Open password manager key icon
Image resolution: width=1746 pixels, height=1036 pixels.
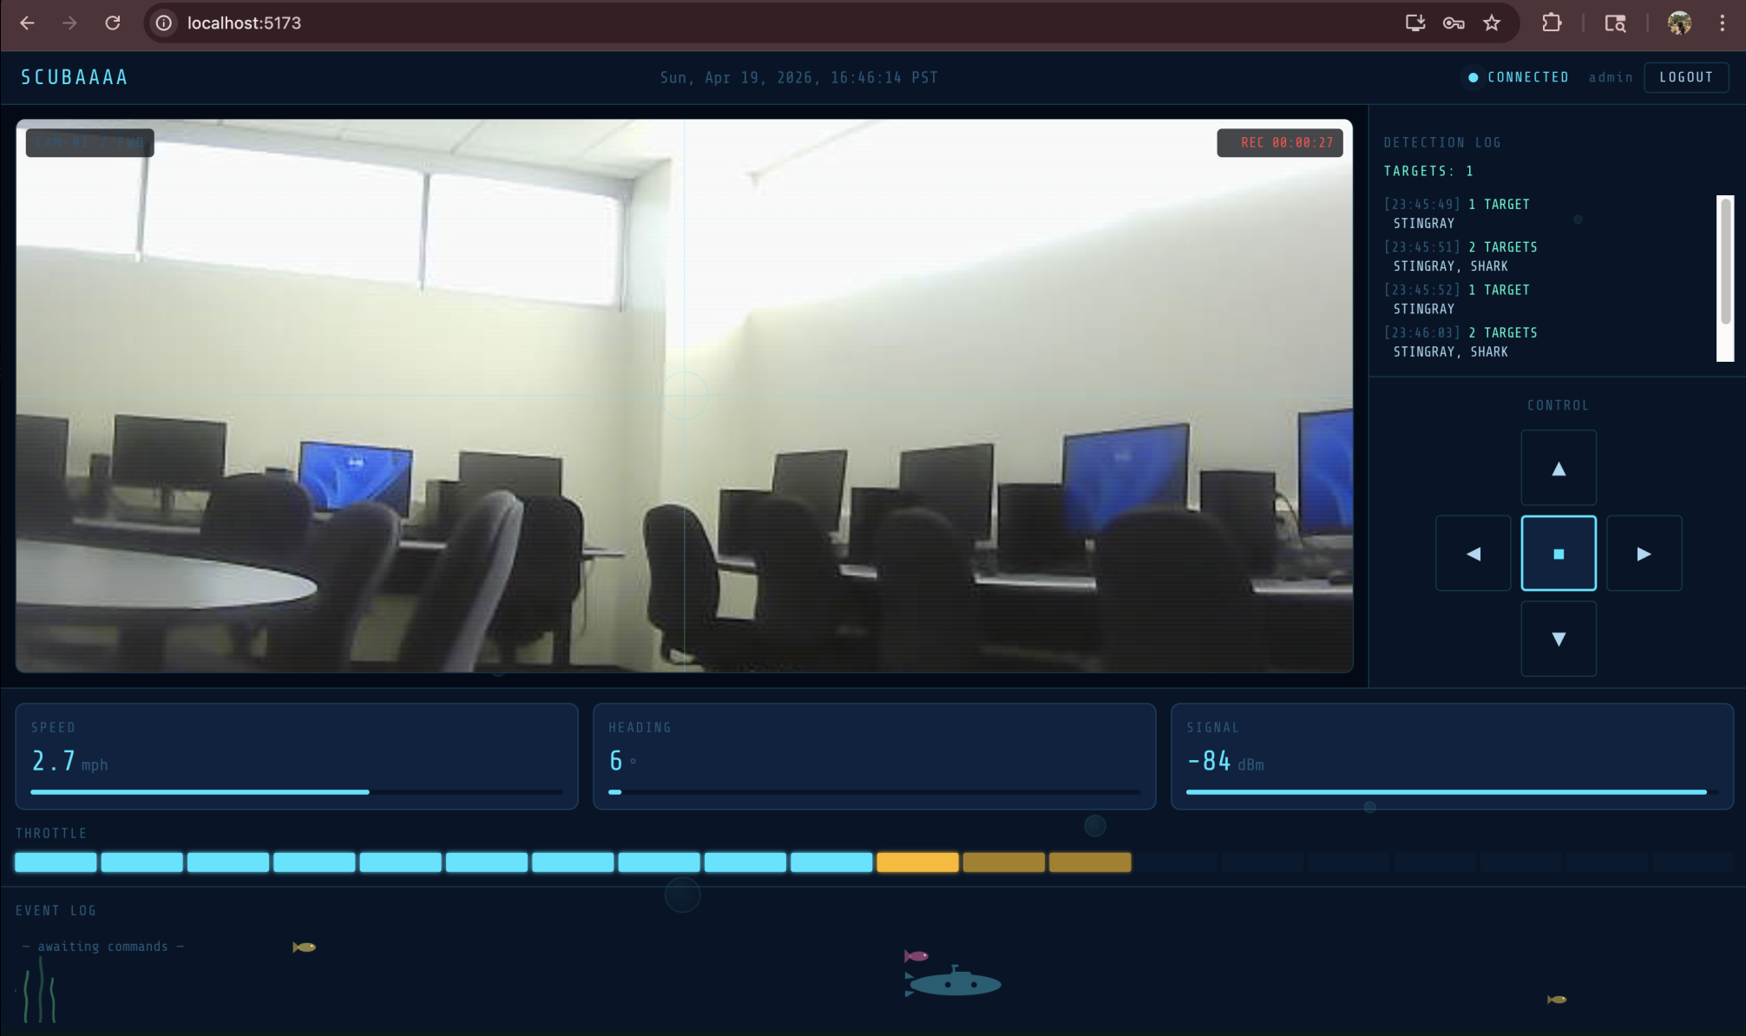coord(1454,23)
